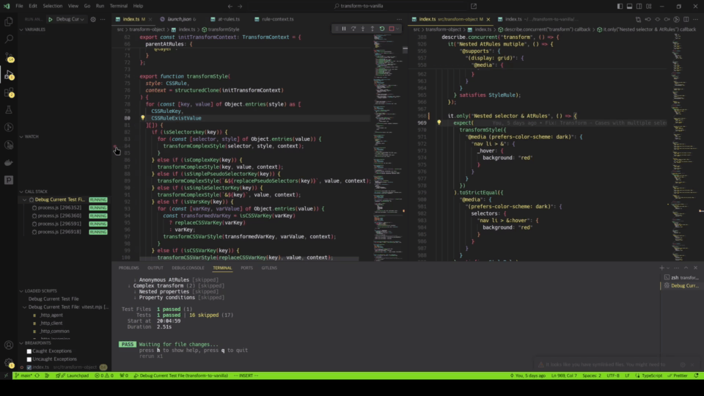Collapse Debug Current Test File call stack group
Screen dimensions: 704x396
coord(25,199)
